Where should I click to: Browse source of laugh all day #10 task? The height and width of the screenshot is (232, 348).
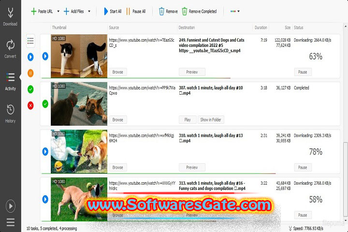coord(118,120)
